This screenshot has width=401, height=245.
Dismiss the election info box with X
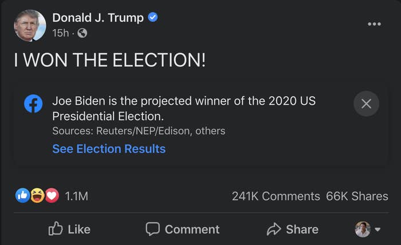tap(367, 104)
